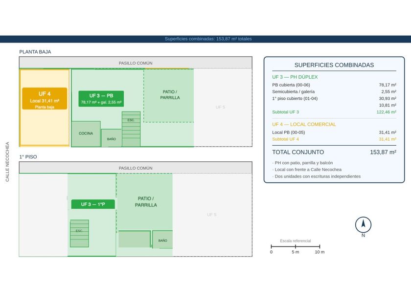The width and height of the screenshot is (411, 308).
Task: Click "Semicubierta / galería" row label
Action: [293, 92]
